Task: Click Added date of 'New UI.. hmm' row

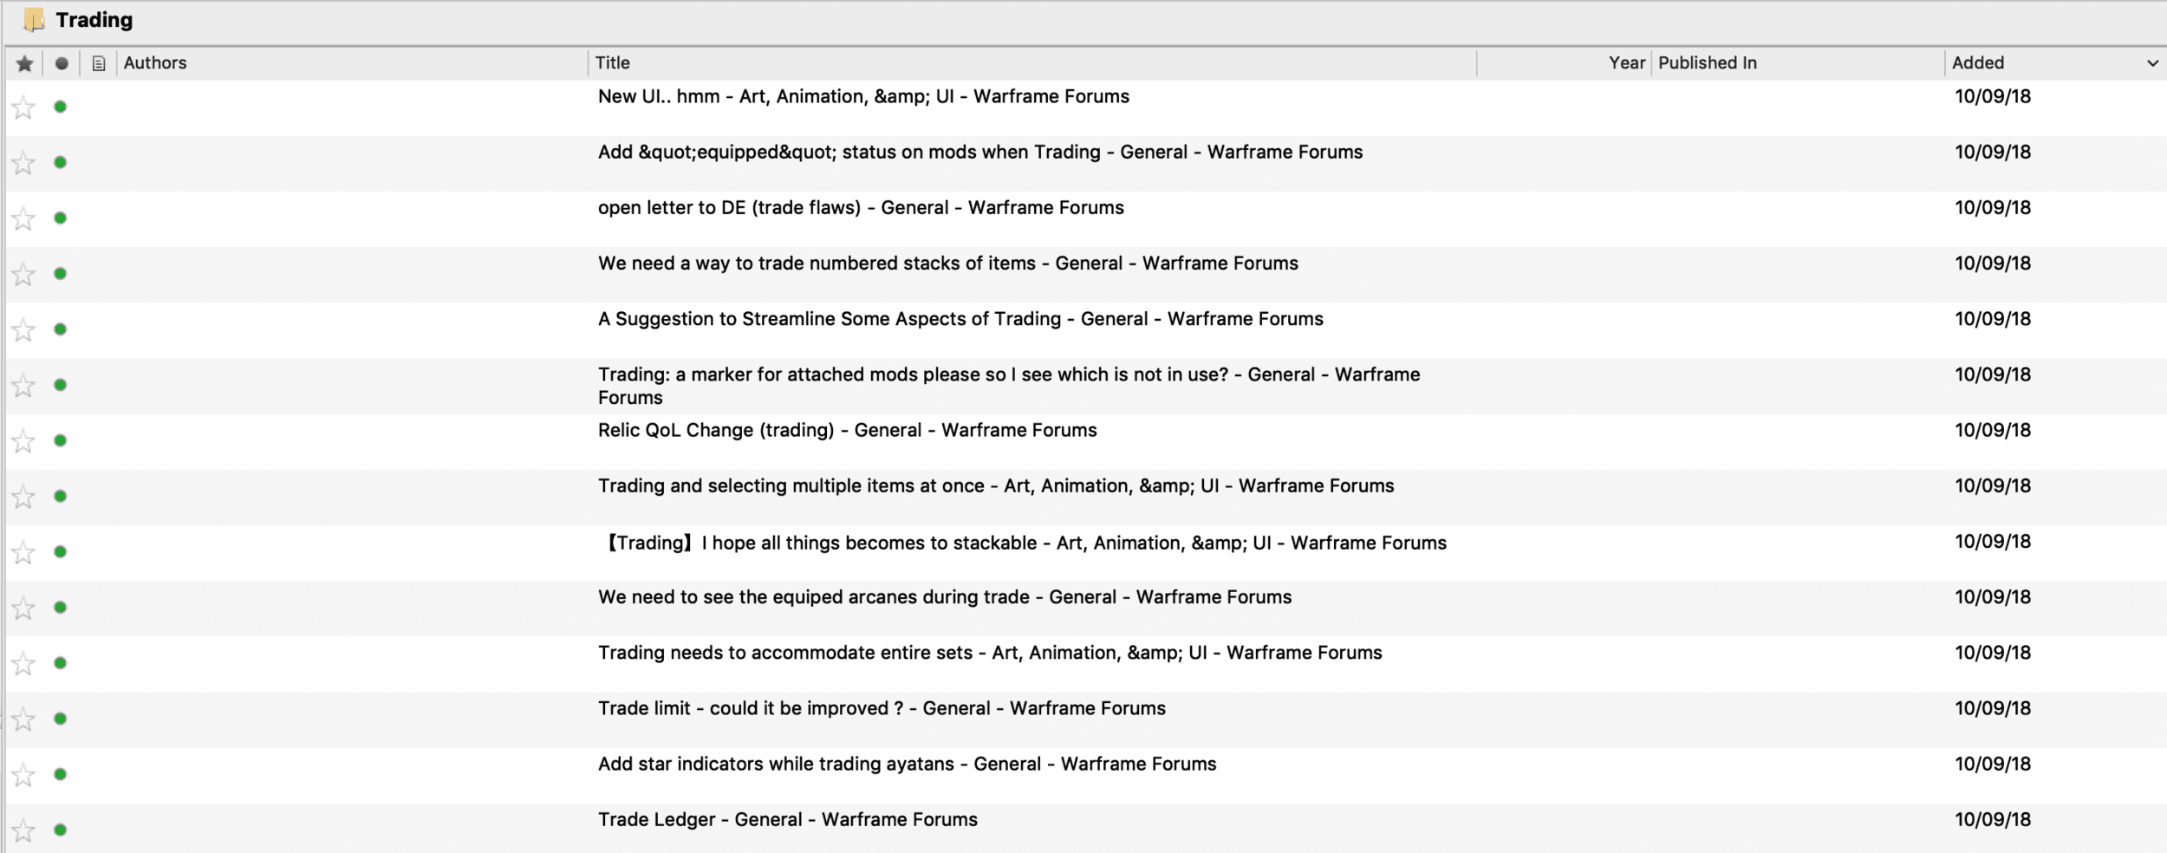Action: point(1992,96)
